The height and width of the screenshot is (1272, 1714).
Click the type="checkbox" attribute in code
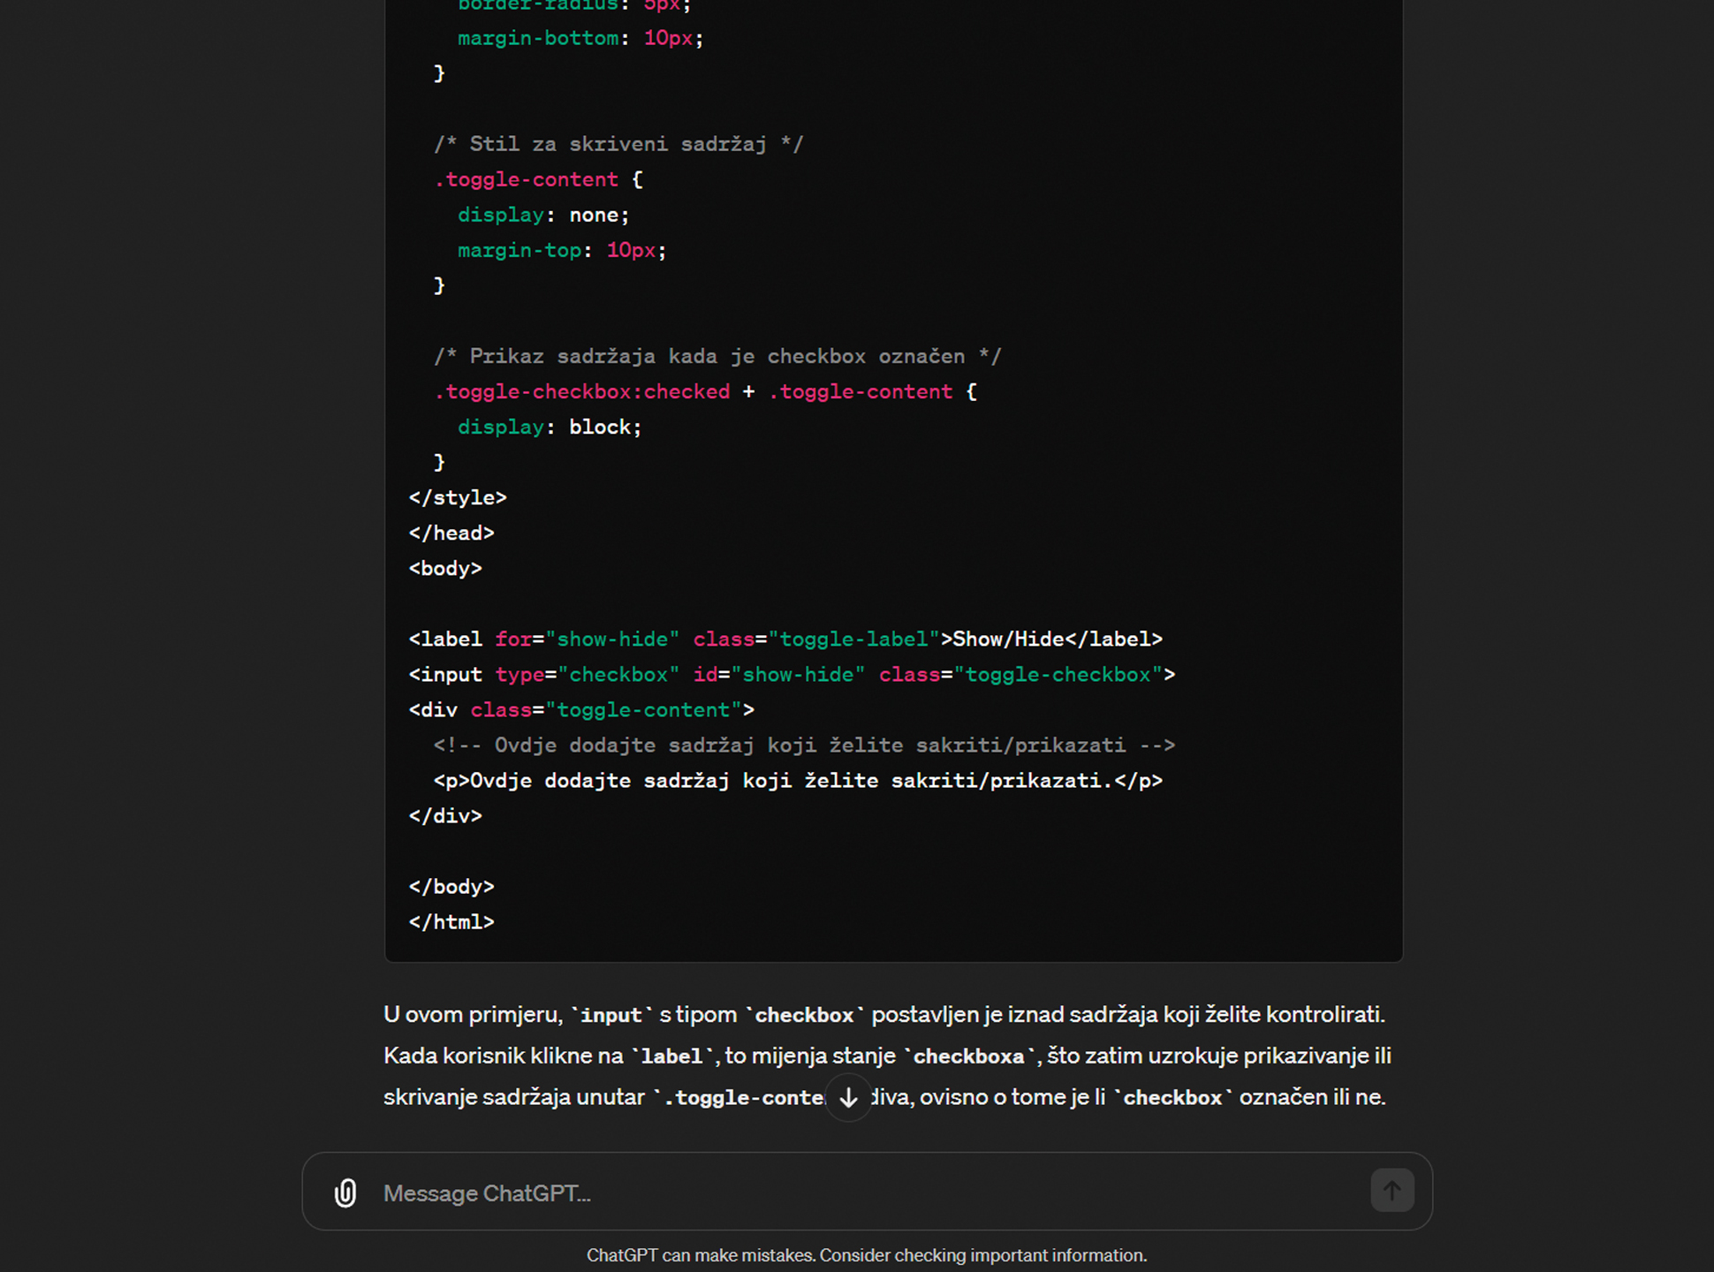[x=587, y=674]
